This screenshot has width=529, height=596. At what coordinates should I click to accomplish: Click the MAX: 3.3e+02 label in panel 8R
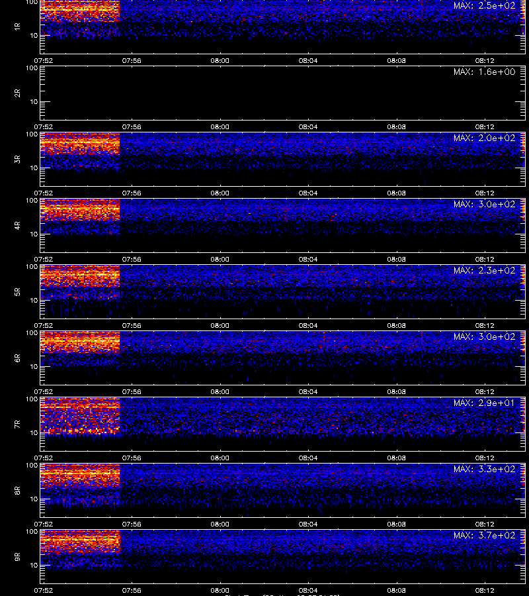pyautogui.click(x=484, y=469)
